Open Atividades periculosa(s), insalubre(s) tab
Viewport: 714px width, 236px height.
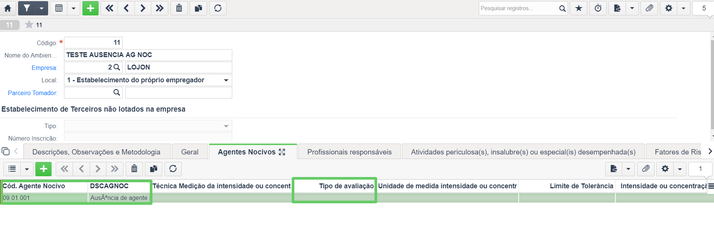[x=523, y=152]
